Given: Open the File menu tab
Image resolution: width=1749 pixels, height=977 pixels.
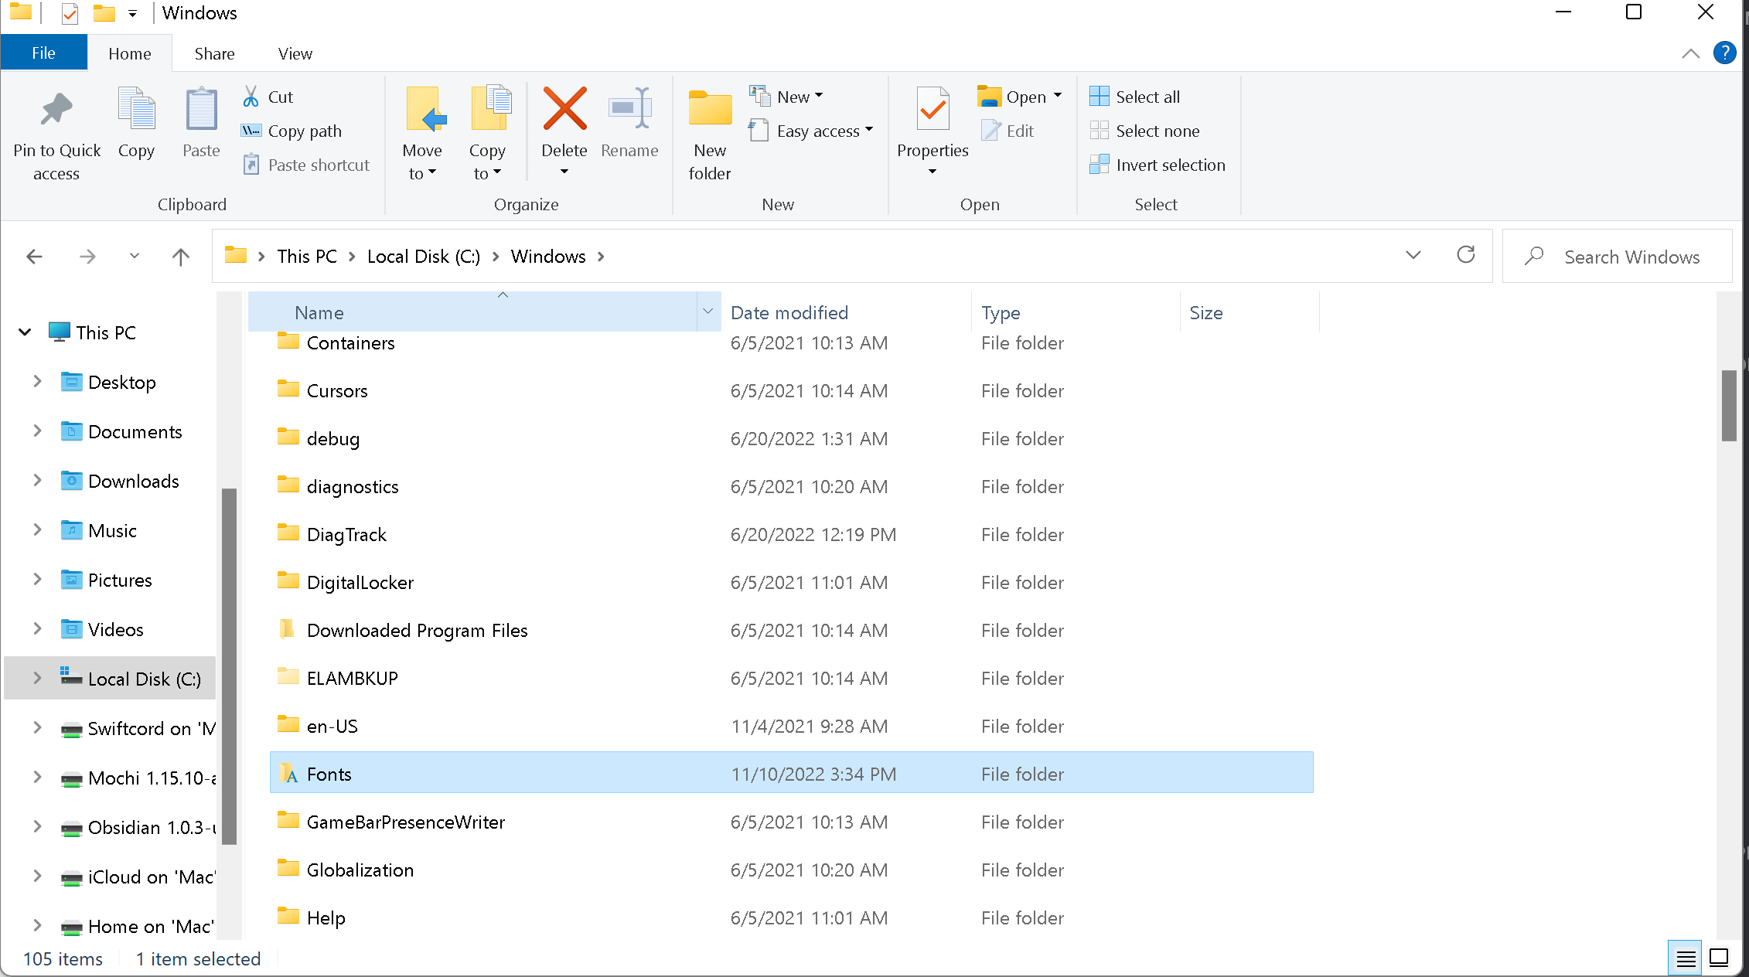Looking at the screenshot, I should 43,53.
